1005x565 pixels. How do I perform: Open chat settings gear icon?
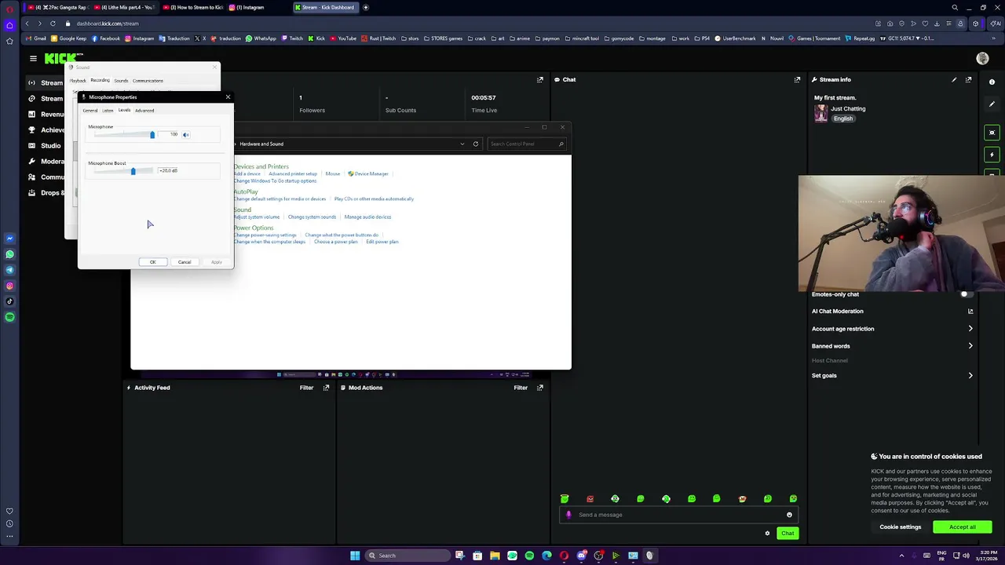click(767, 534)
